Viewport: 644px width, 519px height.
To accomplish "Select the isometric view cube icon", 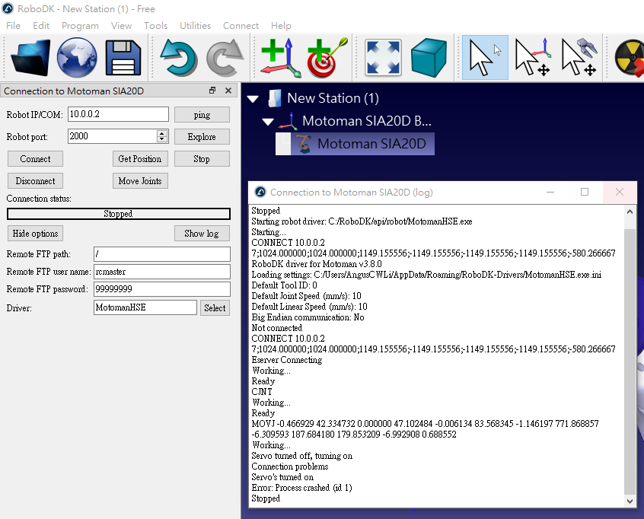I will (429, 58).
